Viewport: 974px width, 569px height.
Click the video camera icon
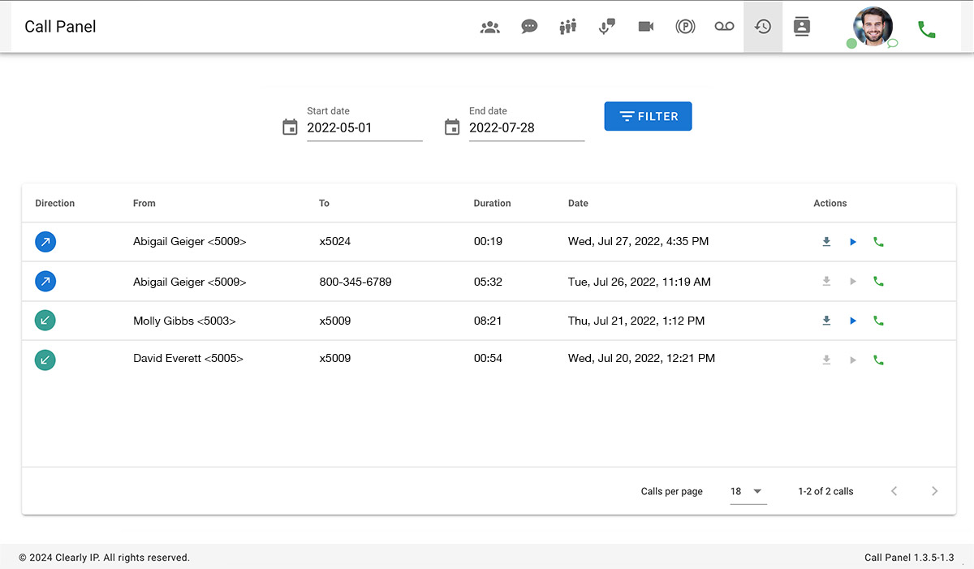646,27
